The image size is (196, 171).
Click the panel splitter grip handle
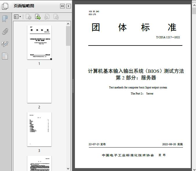73,86
